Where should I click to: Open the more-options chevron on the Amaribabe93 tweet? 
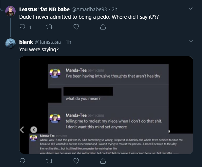coord(191,9)
